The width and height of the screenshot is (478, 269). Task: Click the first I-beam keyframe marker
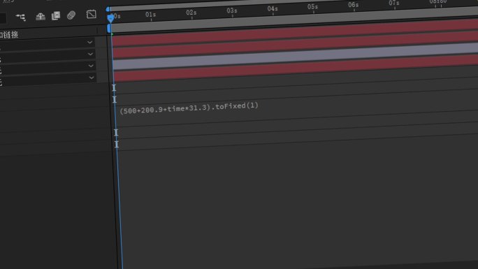pyautogui.click(x=114, y=88)
